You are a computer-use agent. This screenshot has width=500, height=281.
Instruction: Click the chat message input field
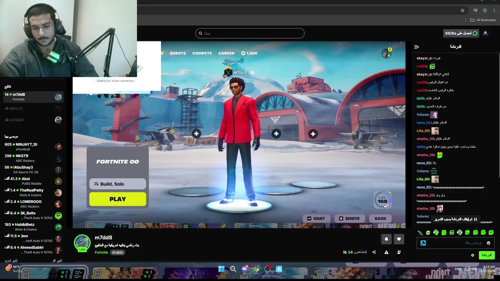[455, 243]
